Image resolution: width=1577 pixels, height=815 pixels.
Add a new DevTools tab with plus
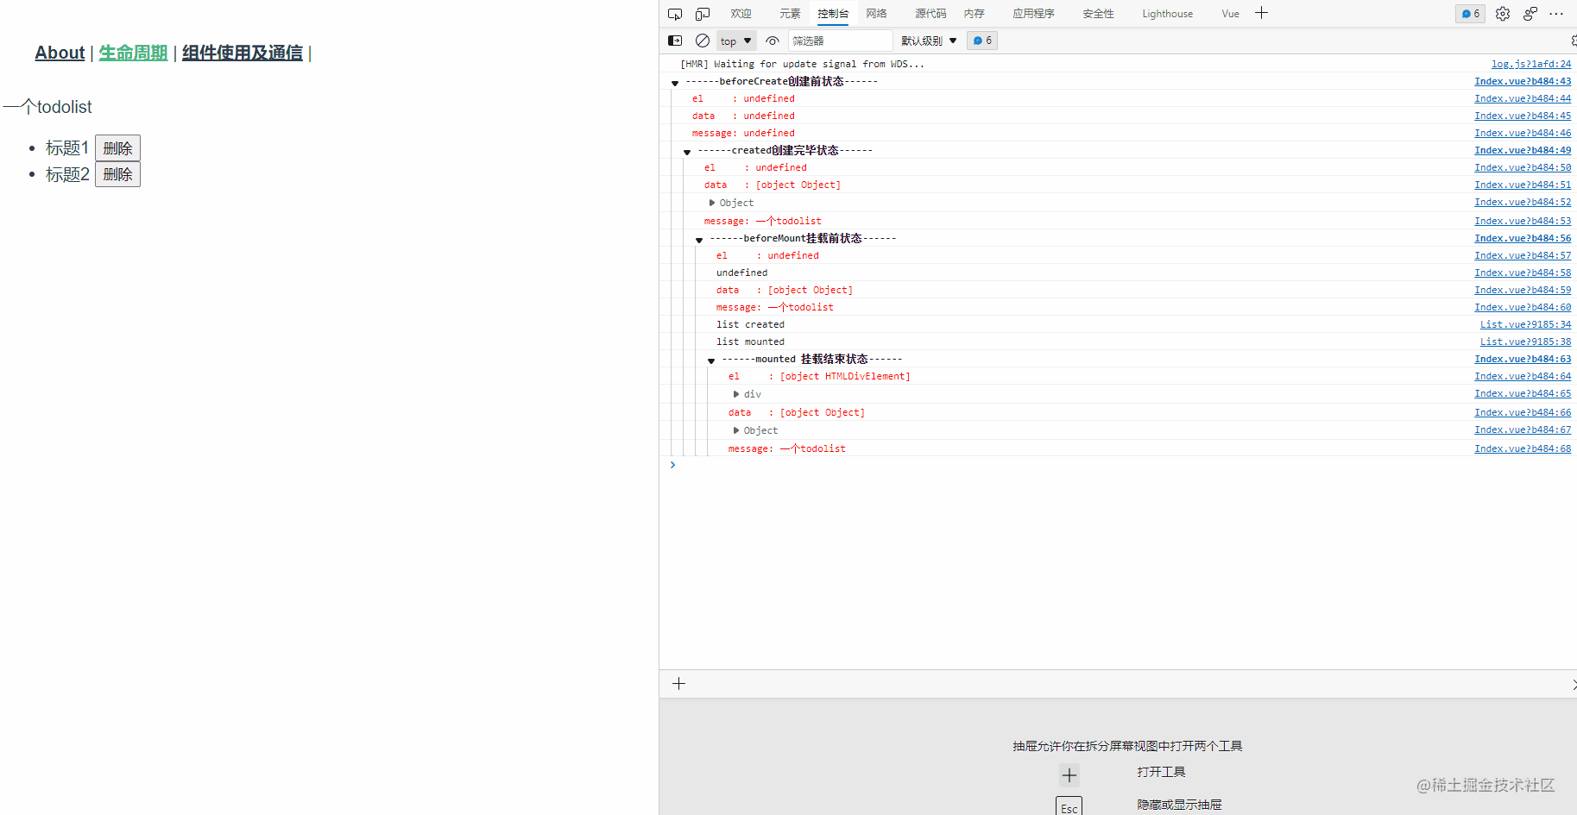click(1261, 13)
